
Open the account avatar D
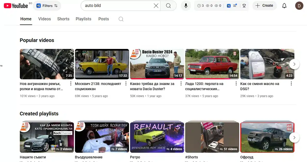[299, 6]
